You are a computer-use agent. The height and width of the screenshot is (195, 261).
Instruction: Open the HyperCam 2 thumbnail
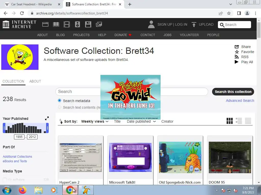81,157
